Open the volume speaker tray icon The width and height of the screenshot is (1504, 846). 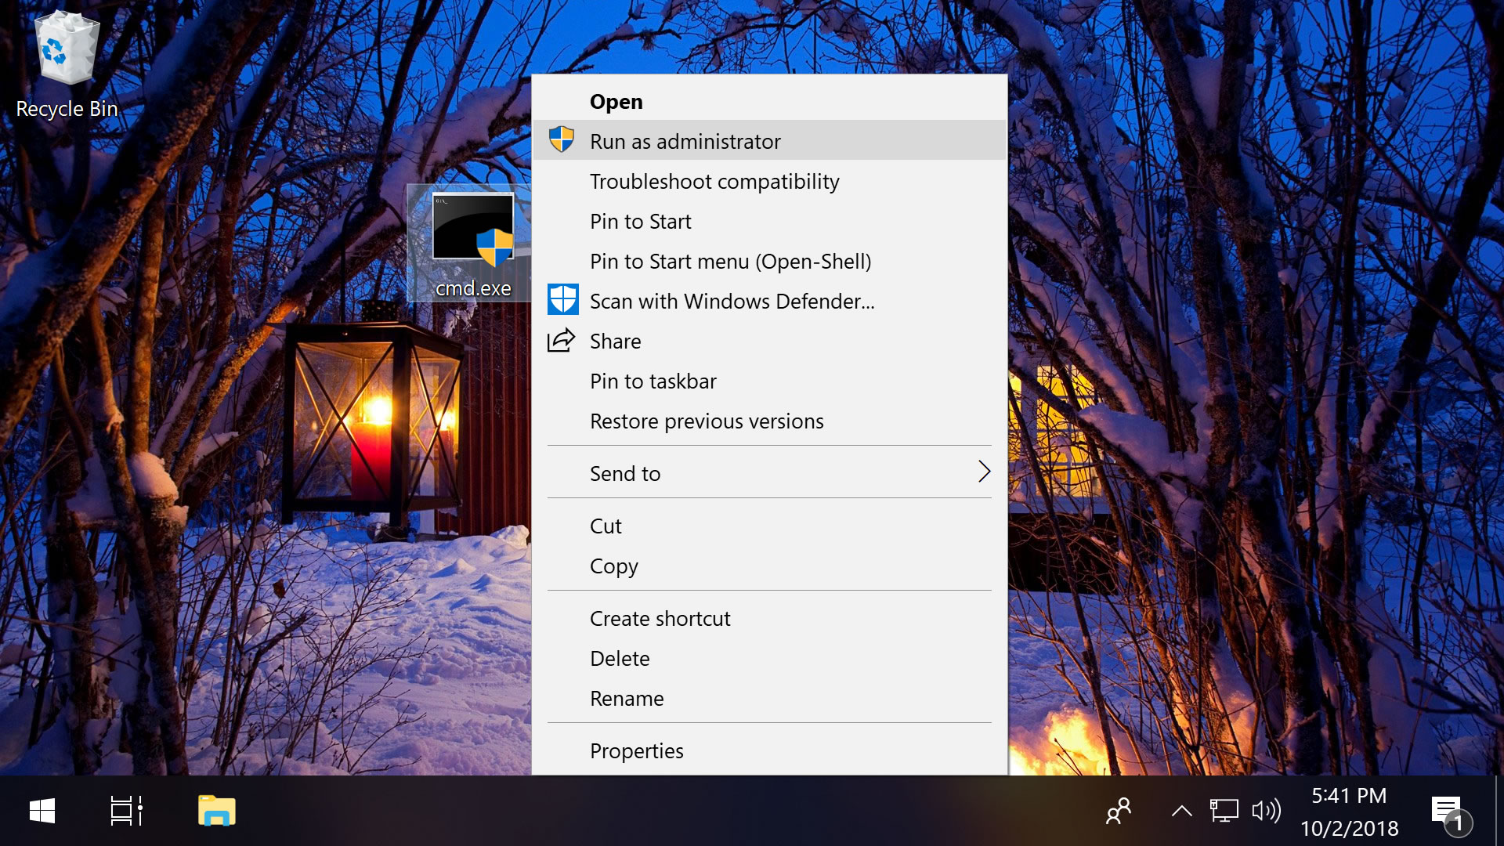tap(1266, 811)
